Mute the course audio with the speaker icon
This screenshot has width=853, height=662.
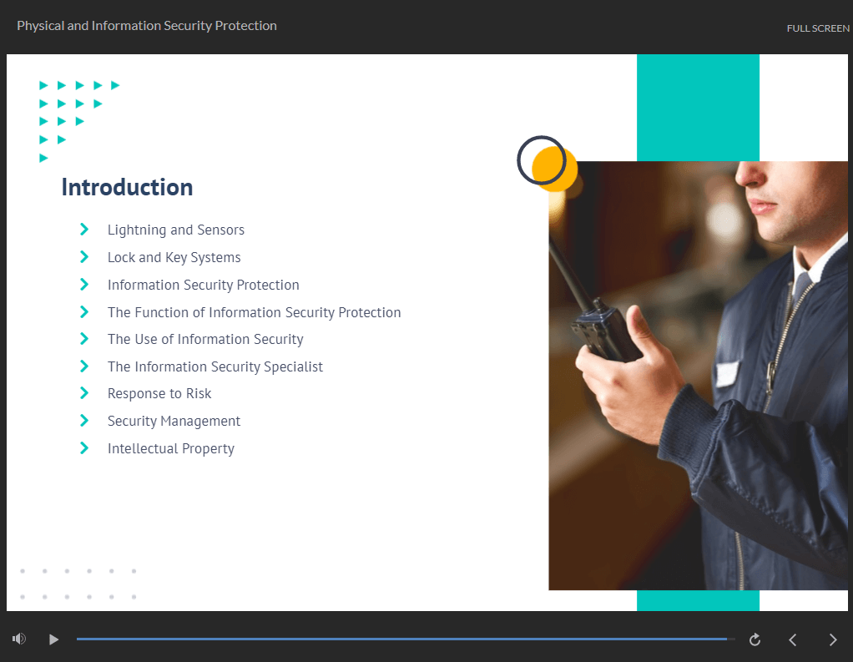click(18, 638)
